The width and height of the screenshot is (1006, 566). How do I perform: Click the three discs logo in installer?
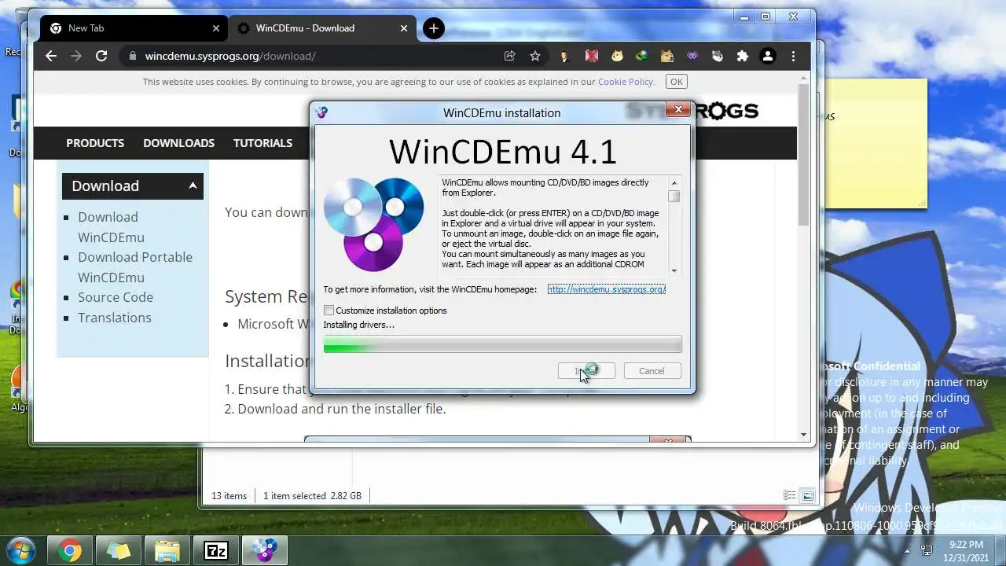[x=374, y=224]
